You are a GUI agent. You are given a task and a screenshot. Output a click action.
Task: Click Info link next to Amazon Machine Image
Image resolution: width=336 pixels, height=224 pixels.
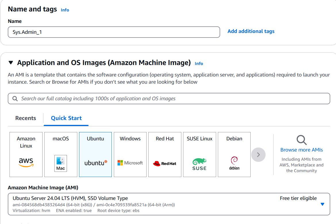pos(199,64)
